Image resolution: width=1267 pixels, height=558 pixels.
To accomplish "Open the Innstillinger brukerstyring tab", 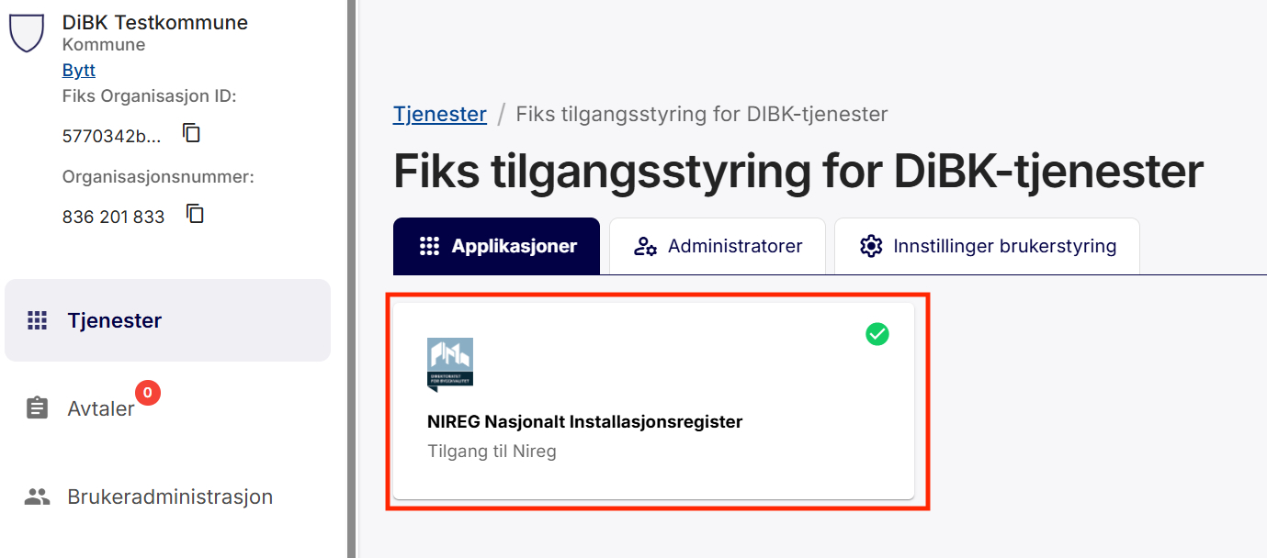I will [x=987, y=245].
